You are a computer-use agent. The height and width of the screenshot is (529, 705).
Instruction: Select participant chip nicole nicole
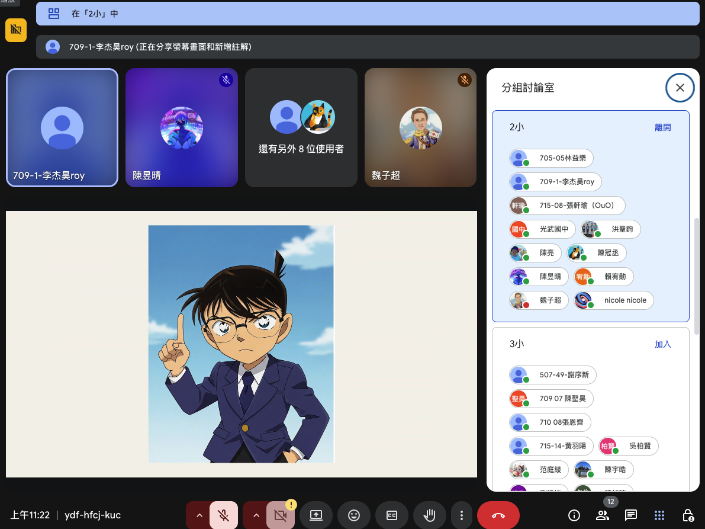point(614,300)
